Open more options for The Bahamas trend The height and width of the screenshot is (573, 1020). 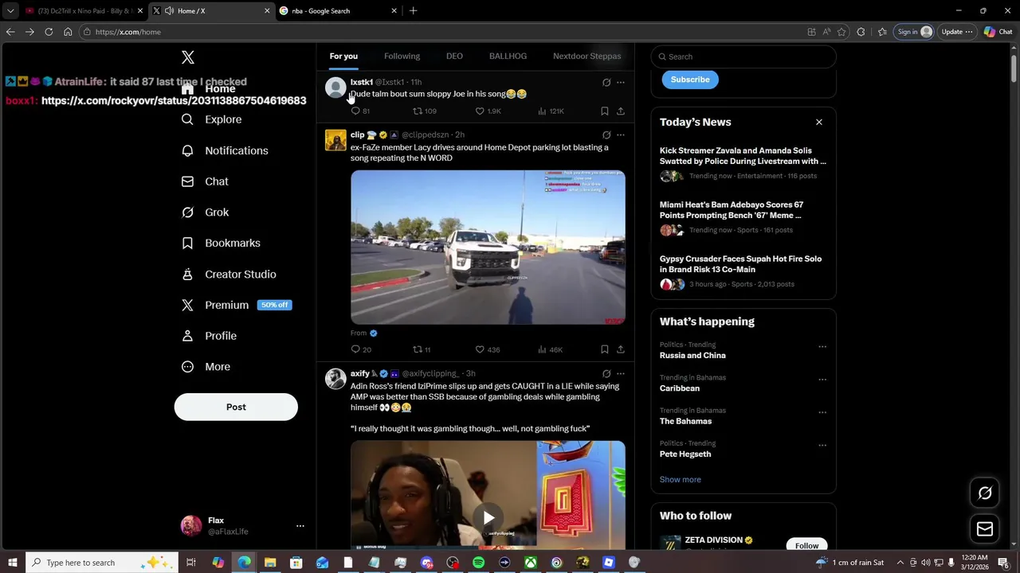822,412
